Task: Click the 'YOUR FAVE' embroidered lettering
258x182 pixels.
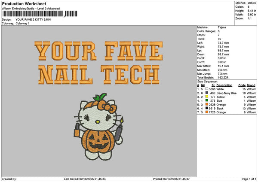Action: pos(99,51)
